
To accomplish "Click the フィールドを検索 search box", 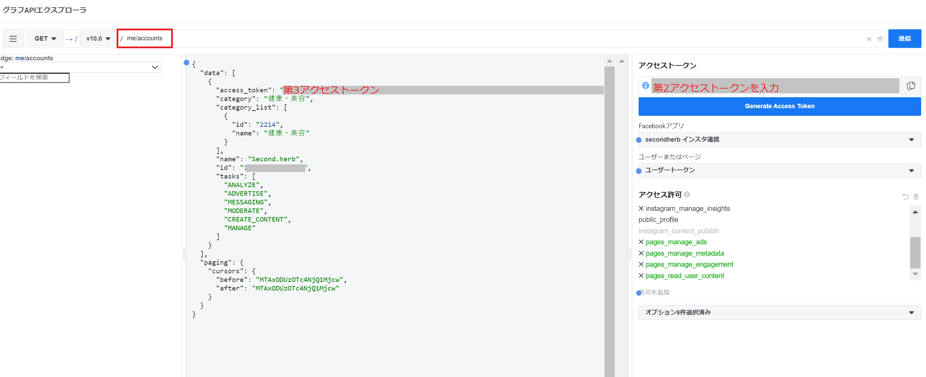I will [x=34, y=78].
